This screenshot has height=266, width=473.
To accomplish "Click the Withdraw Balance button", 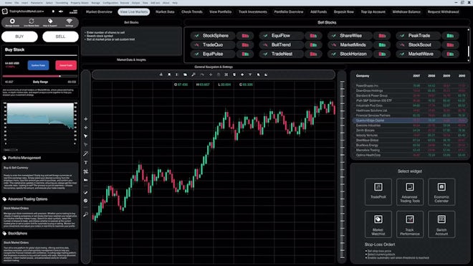I will pyautogui.click(x=406, y=11).
